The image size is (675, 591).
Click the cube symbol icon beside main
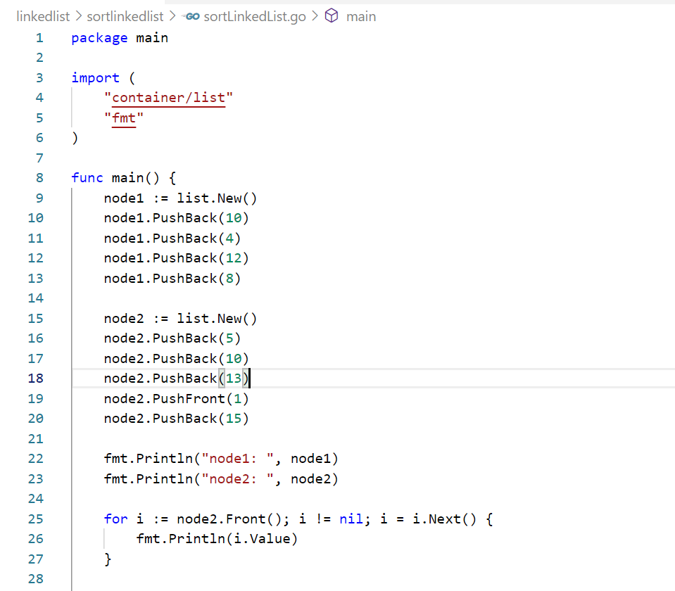[x=332, y=15]
